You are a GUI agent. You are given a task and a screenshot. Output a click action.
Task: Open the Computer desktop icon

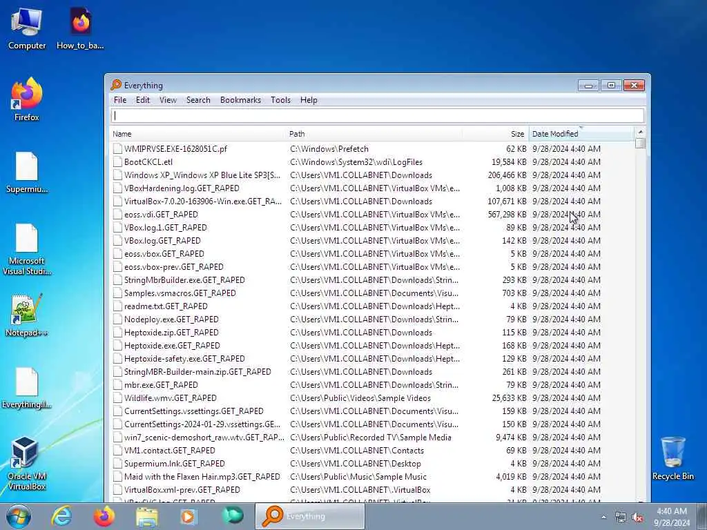(27, 29)
